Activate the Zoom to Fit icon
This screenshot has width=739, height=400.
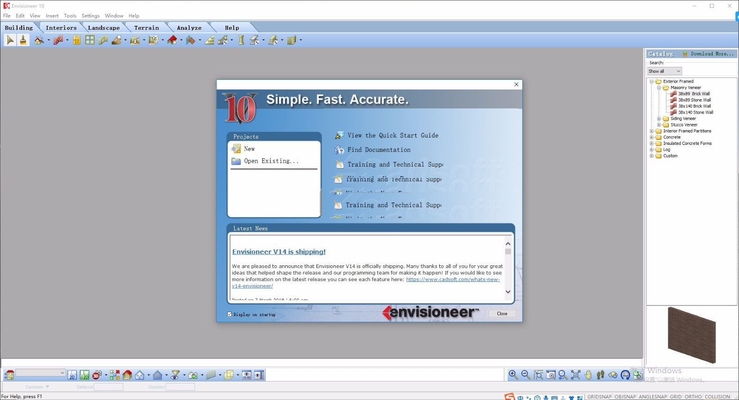(575, 375)
